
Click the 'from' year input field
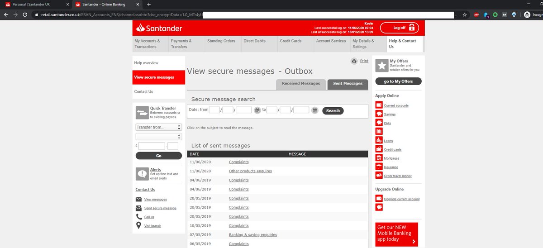tap(244, 110)
